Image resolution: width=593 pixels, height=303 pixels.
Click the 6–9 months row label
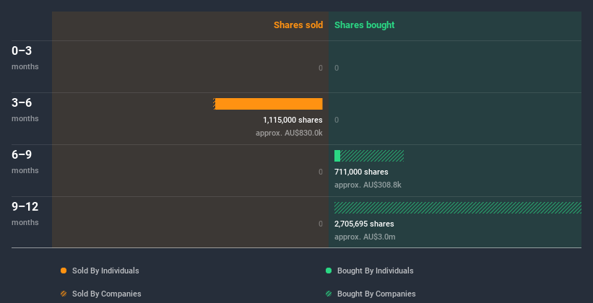point(25,162)
